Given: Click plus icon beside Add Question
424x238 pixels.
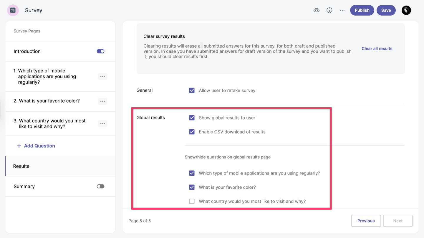Looking at the screenshot, I should [19, 146].
